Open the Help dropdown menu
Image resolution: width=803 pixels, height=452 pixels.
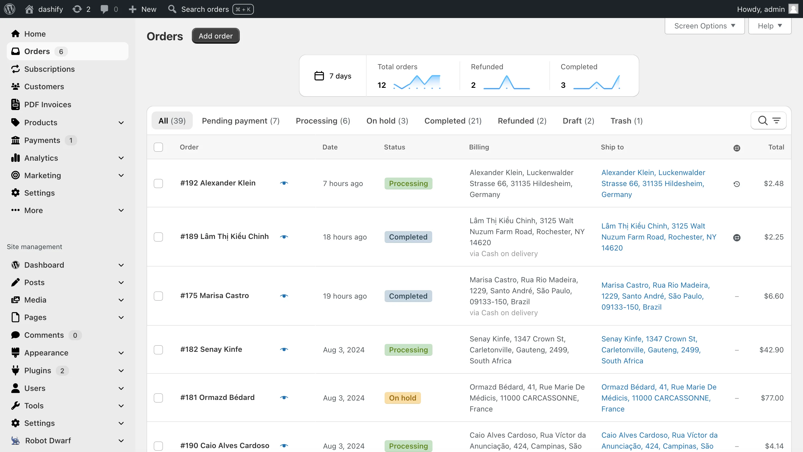(770, 26)
